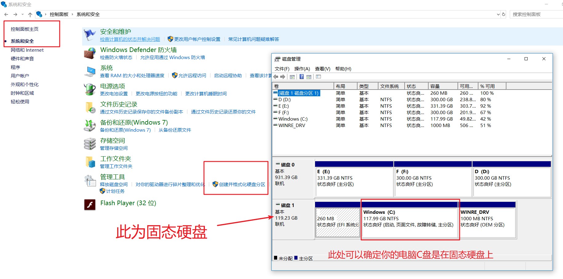
Task: Click the Windows Defender Firewall brick-wall icon
Action: click(90, 53)
